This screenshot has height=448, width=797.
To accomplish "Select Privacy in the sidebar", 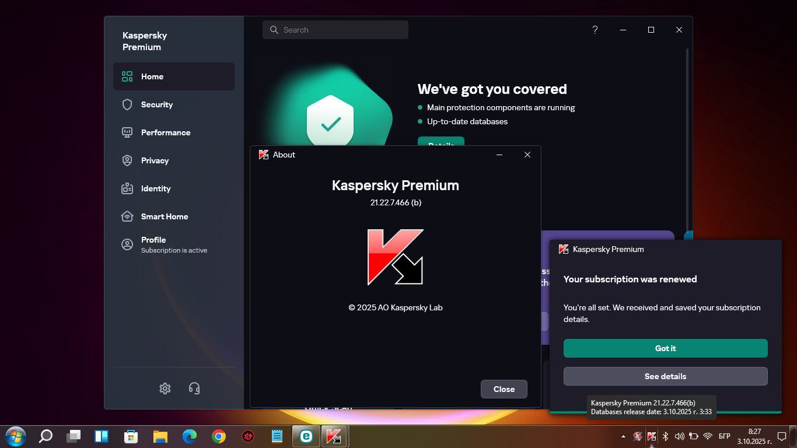I will coord(155,160).
